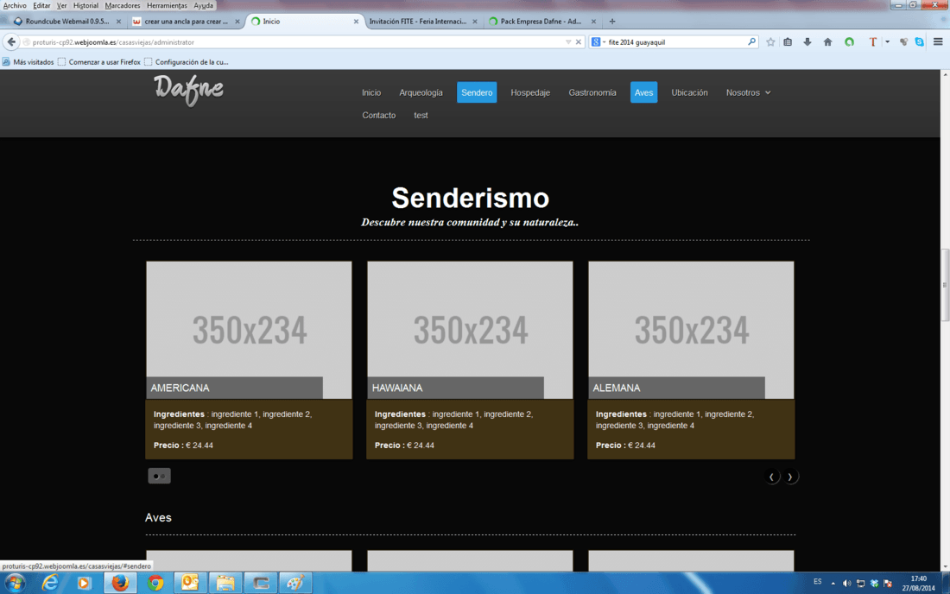Click the green circular toolbar extension icon
This screenshot has width=950, height=594.
point(850,41)
